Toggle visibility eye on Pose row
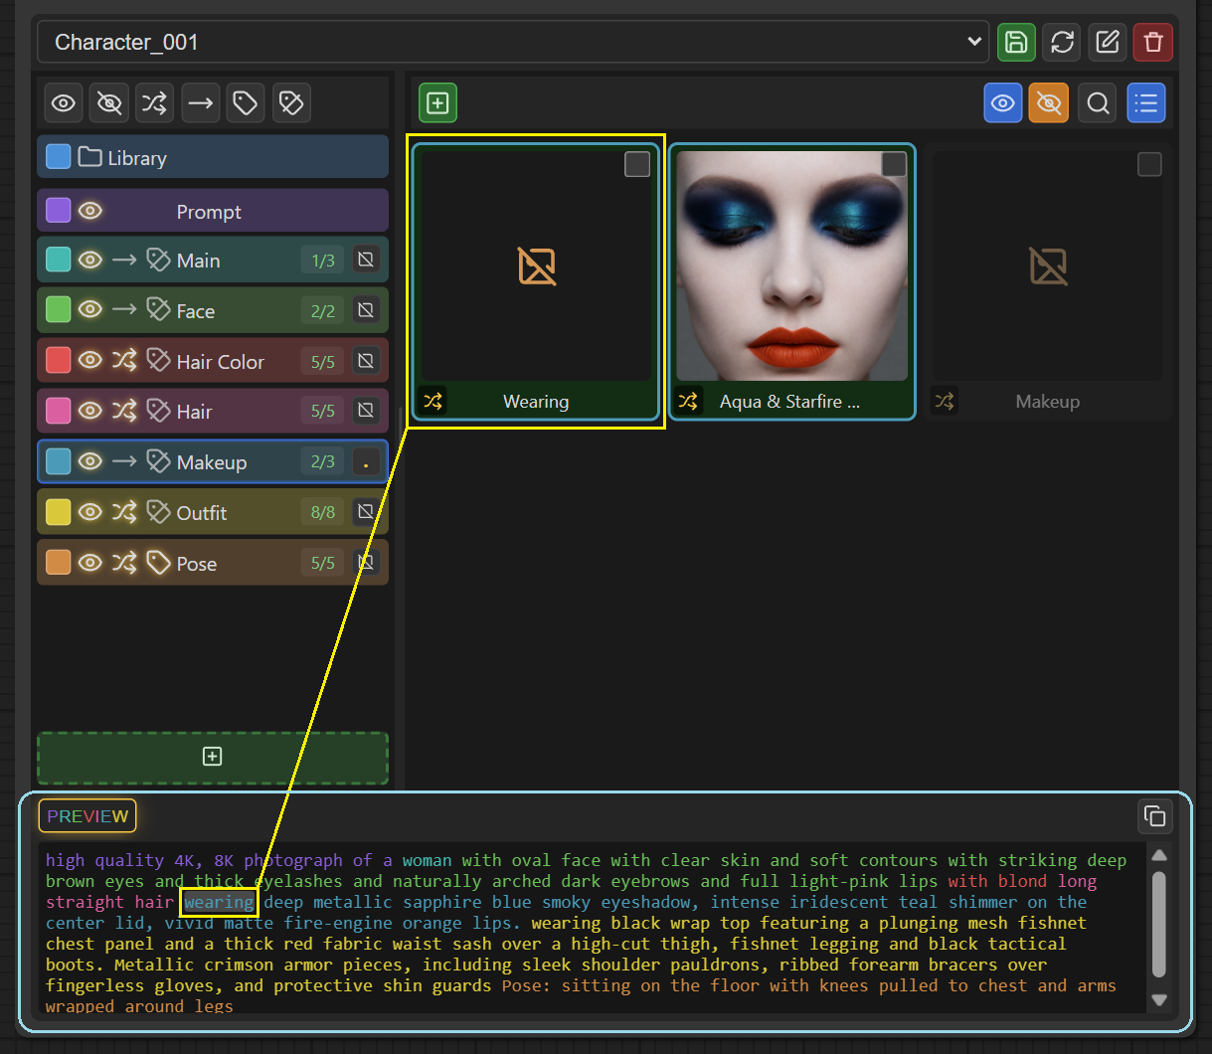 point(90,563)
